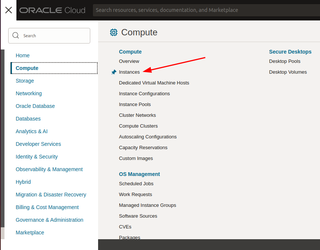Open Desktop Pools
The image size is (320, 250).
pyautogui.click(x=285, y=61)
